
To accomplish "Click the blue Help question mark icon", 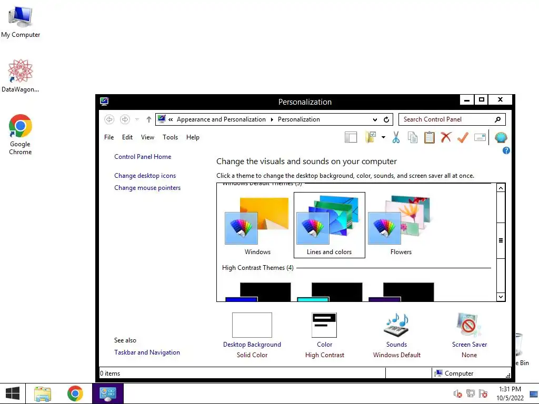I will (506, 150).
